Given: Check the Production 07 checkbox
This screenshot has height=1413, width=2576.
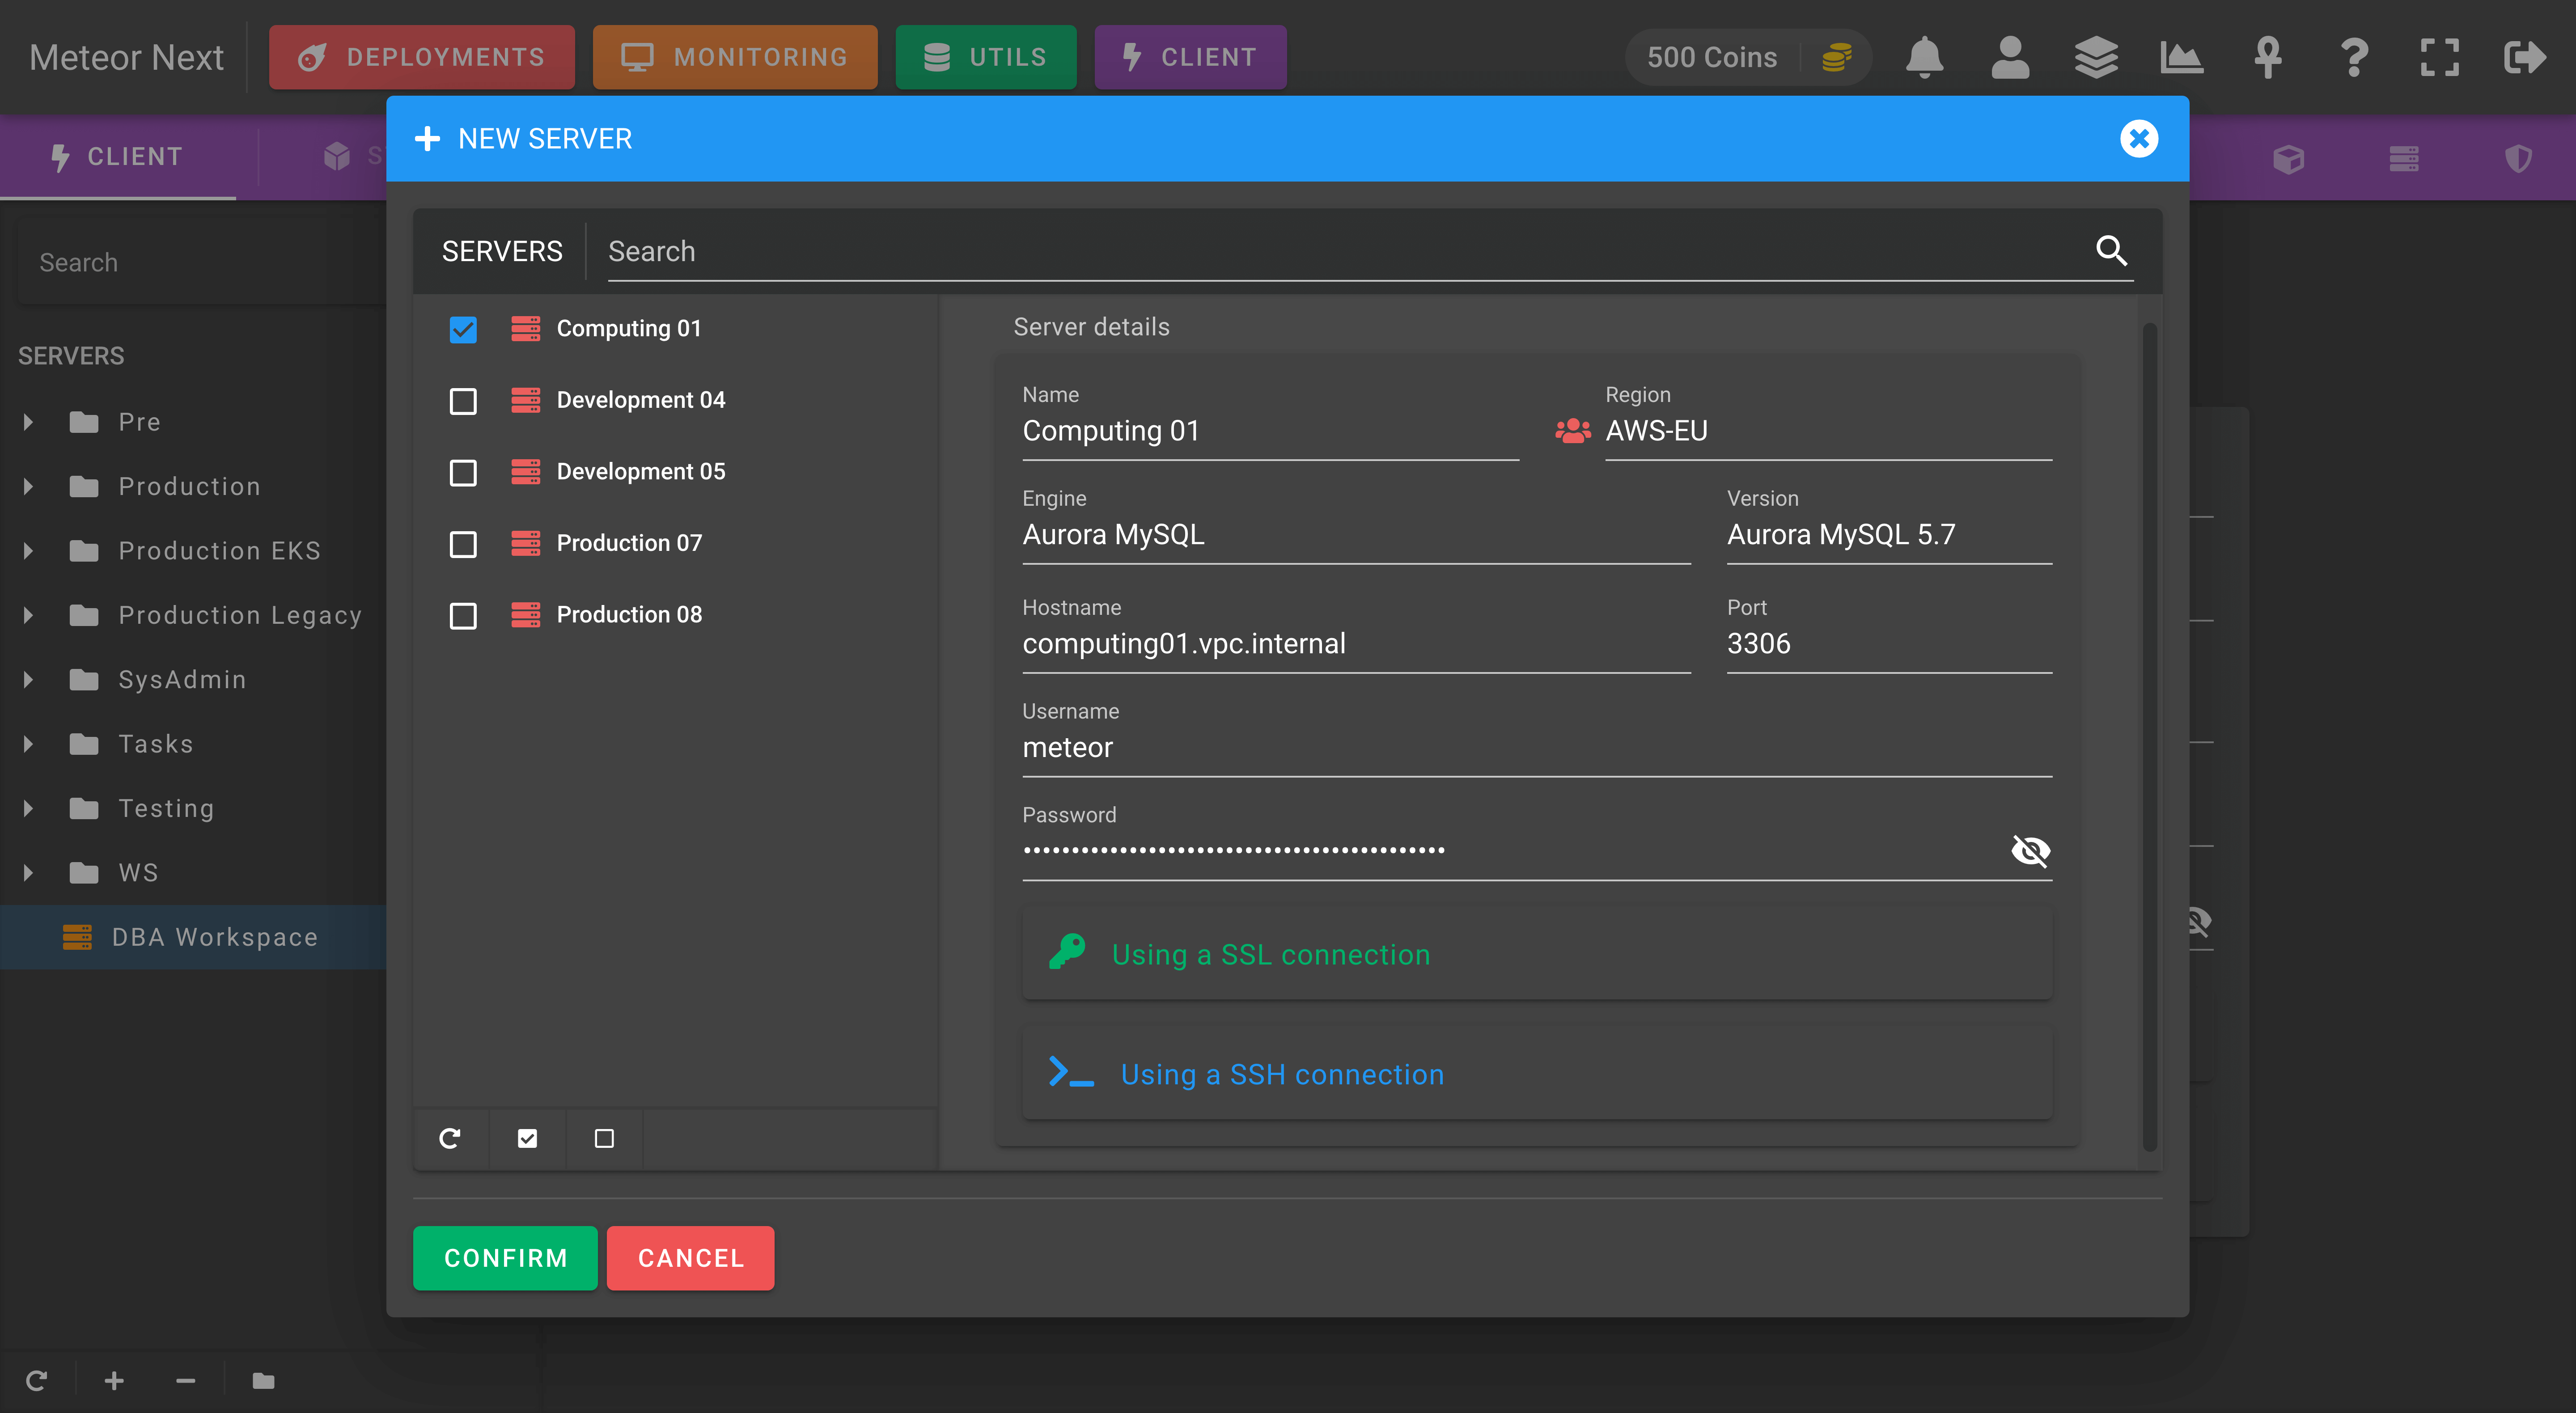Looking at the screenshot, I should pos(463,544).
